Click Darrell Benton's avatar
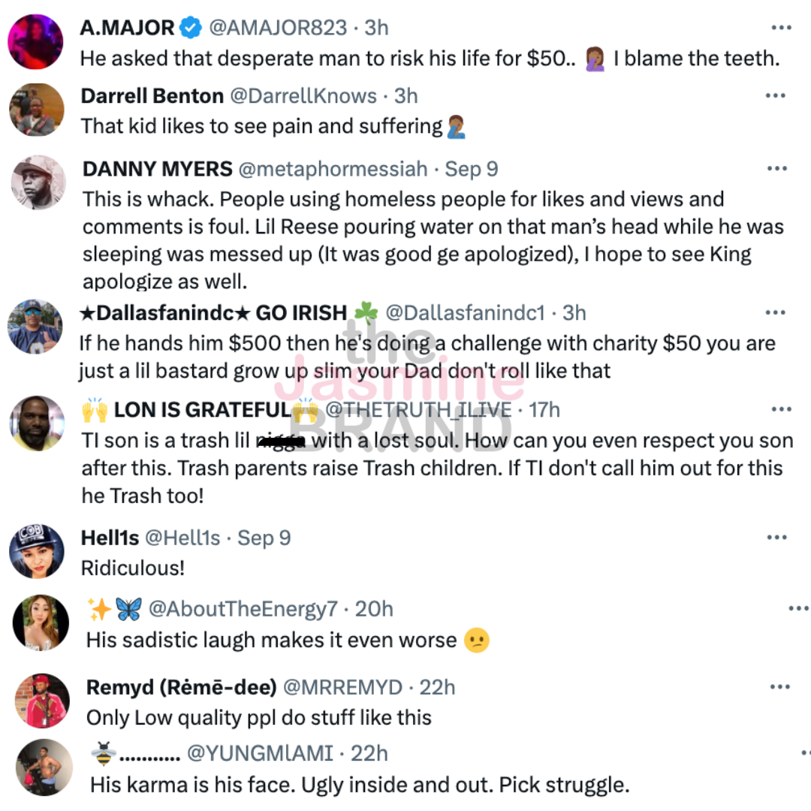This screenshot has height=811, width=811. (36, 110)
